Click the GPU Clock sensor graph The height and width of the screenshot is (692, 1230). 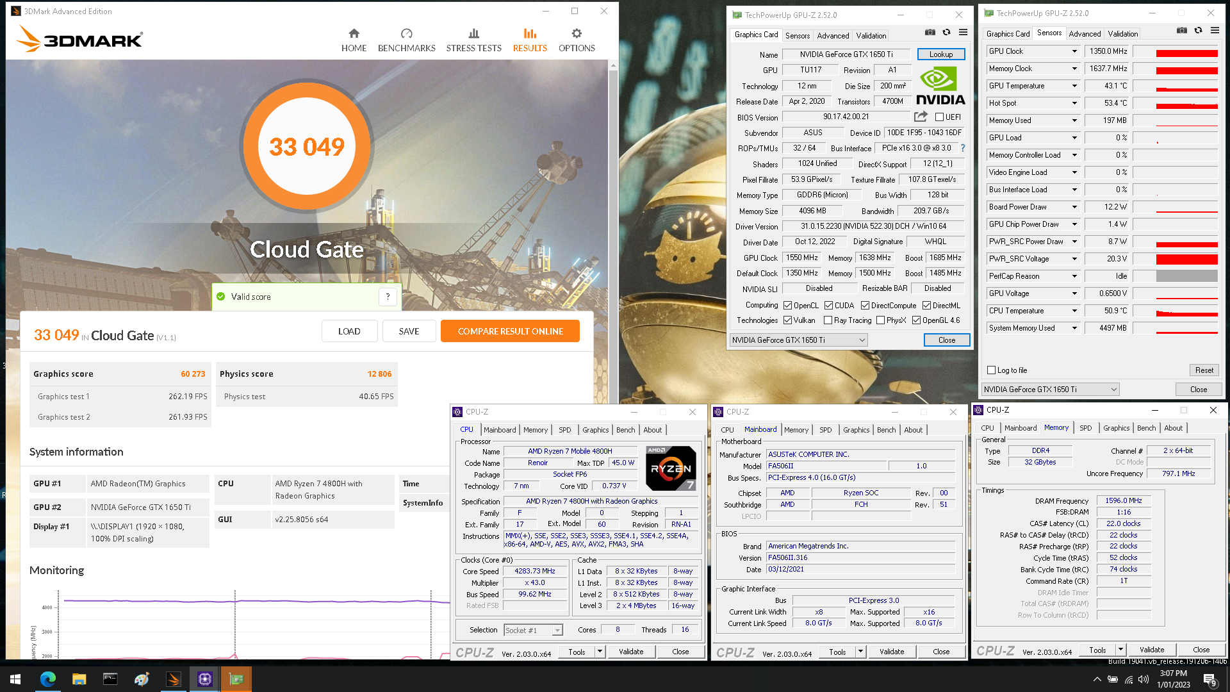coord(1175,51)
